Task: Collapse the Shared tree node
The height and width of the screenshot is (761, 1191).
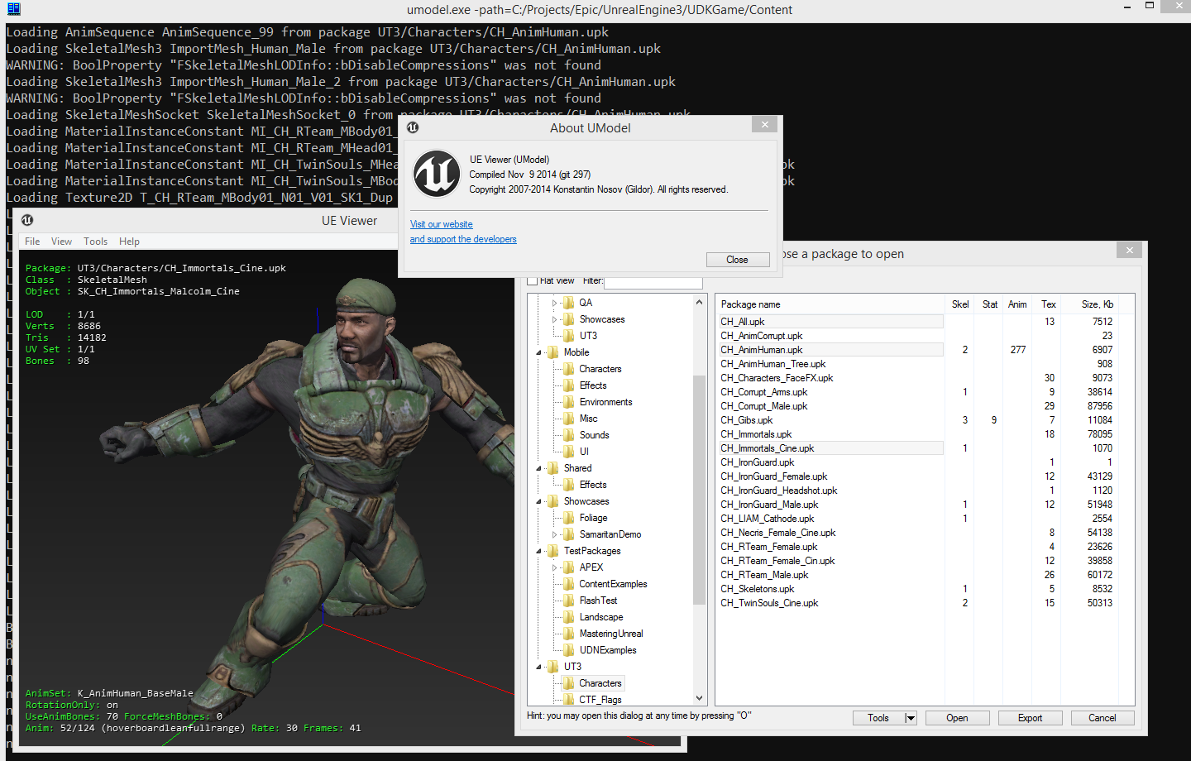Action: coord(539,468)
